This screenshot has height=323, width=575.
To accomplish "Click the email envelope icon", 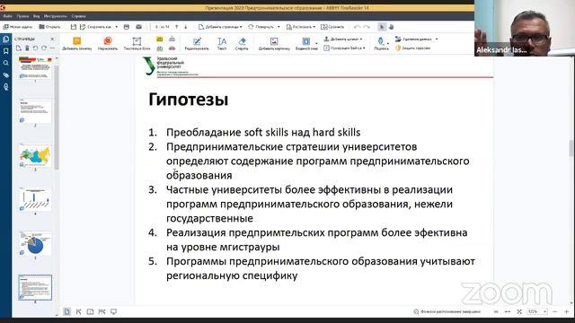I will pyautogui.click(x=138, y=27).
